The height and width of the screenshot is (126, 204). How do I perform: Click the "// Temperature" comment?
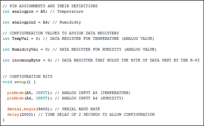point(66,11)
